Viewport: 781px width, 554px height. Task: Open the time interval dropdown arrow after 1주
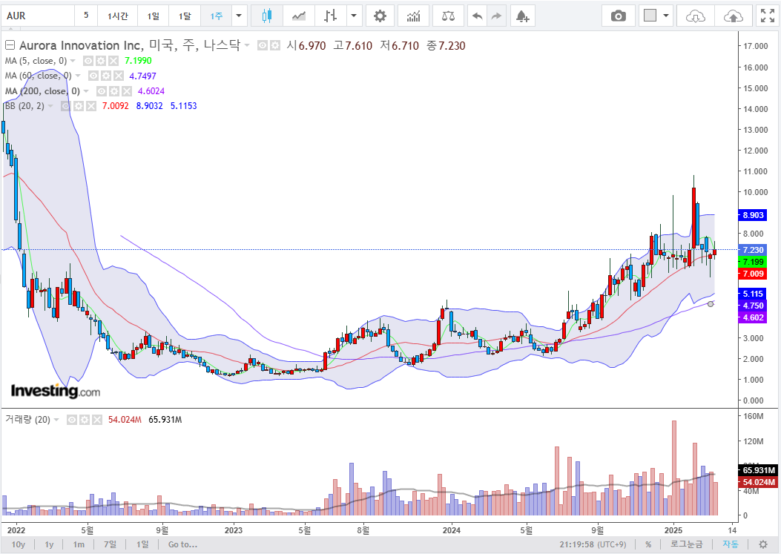(239, 16)
